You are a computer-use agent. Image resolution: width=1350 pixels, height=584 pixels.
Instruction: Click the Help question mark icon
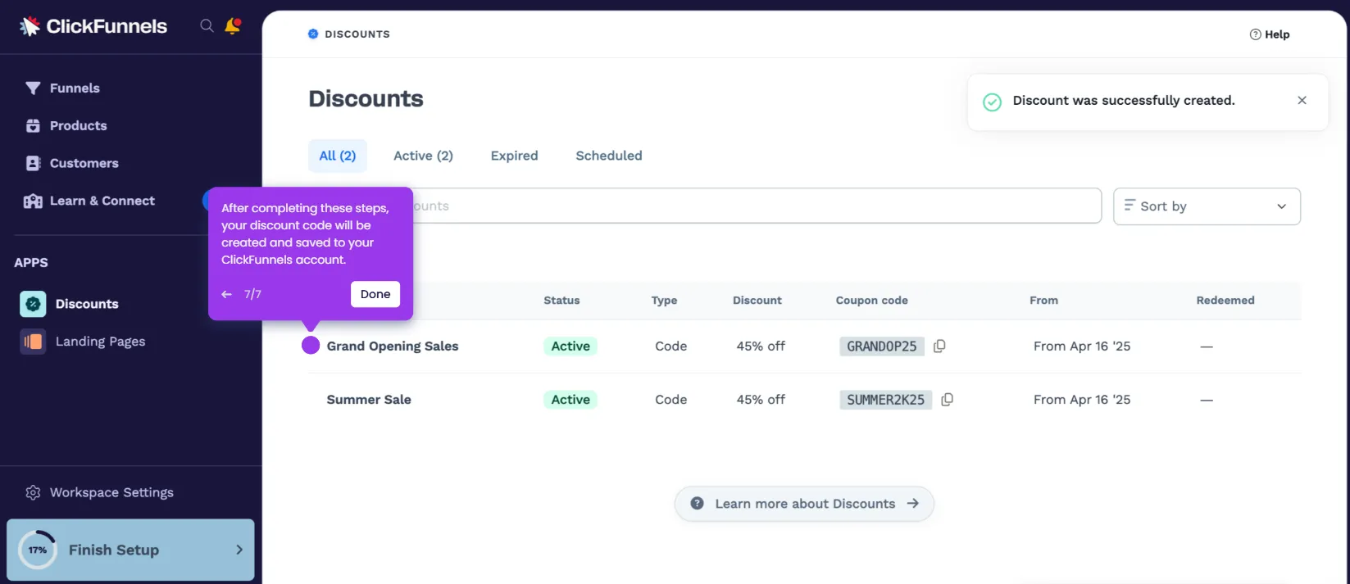[1255, 34]
